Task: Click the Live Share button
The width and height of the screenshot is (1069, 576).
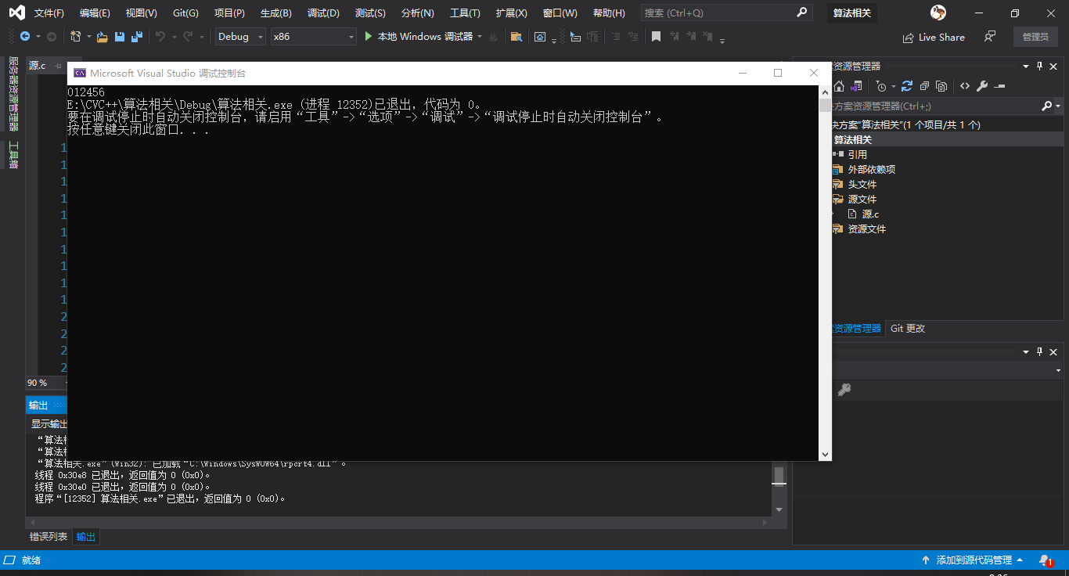Action: [933, 37]
